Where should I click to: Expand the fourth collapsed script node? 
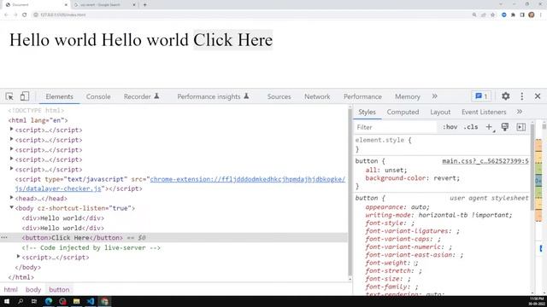[x=11, y=159]
